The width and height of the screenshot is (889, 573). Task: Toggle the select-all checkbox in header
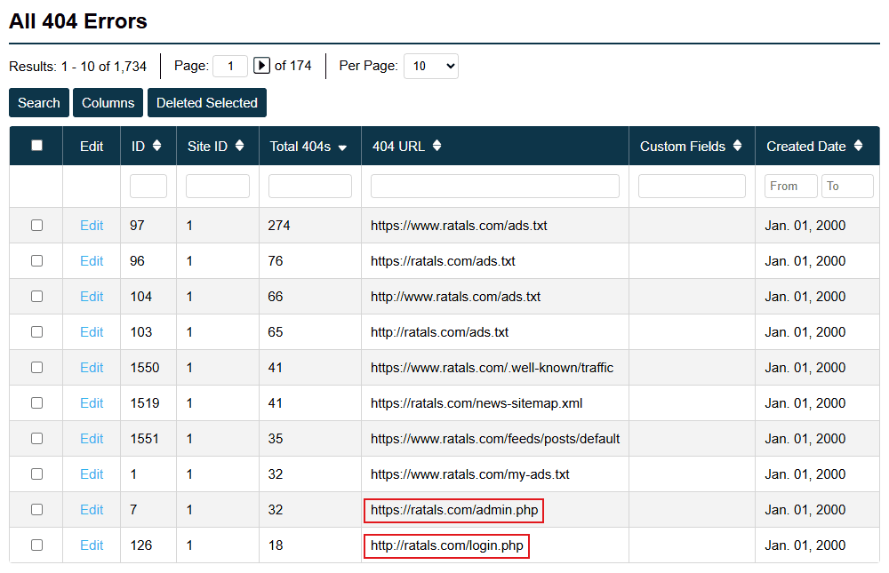[36, 146]
